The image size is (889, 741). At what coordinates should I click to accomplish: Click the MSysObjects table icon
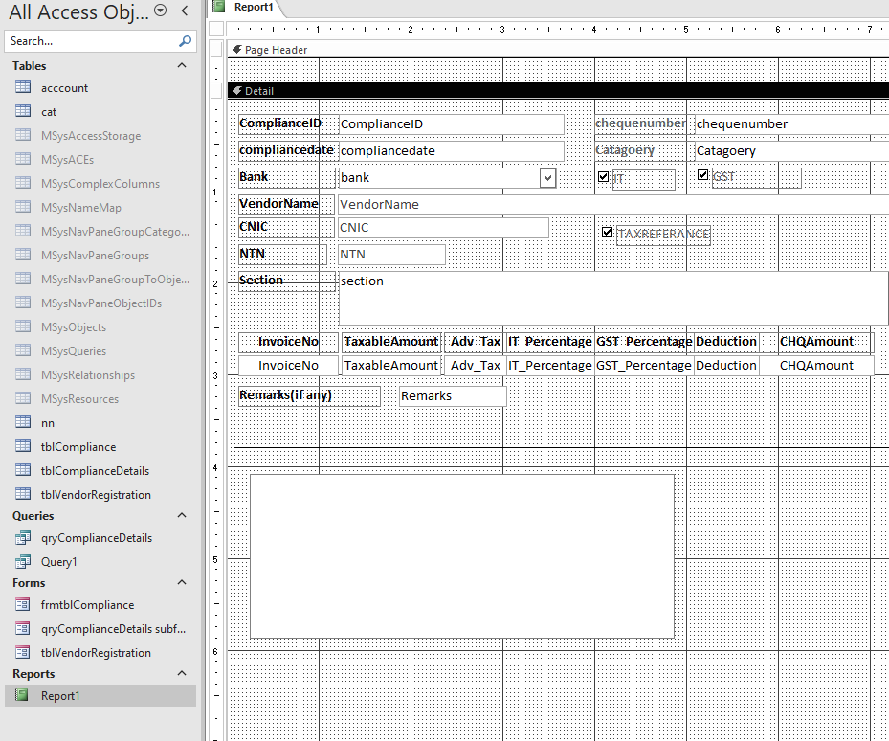(x=23, y=326)
